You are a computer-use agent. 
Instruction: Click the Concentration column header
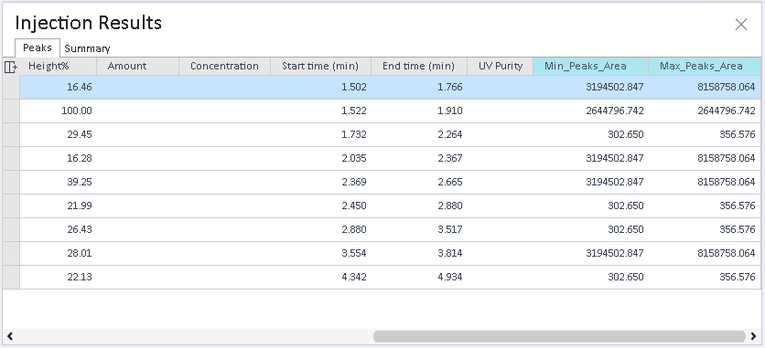[x=224, y=66]
